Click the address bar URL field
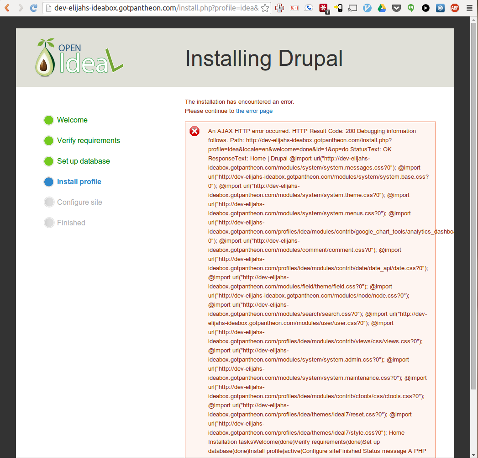 tap(157, 8)
